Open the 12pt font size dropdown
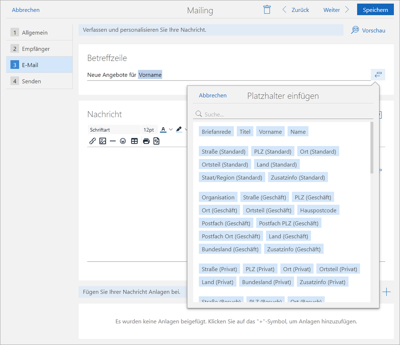The width and height of the screenshot is (400, 345). click(148, 130)
